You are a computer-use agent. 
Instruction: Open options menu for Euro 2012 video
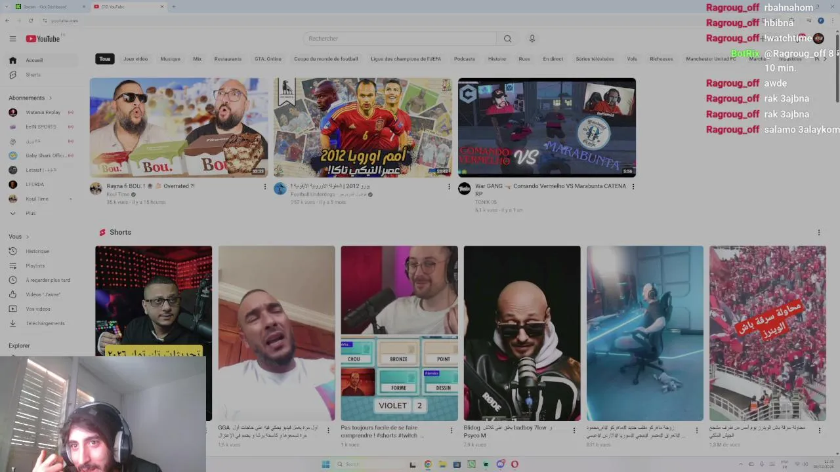point(450,187)
